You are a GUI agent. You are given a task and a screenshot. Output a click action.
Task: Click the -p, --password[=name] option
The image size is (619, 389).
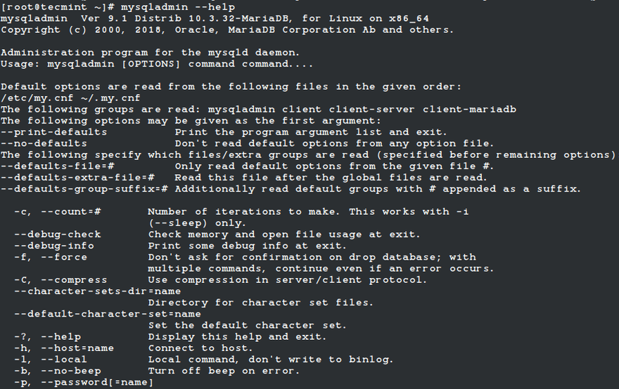point(84,382)
